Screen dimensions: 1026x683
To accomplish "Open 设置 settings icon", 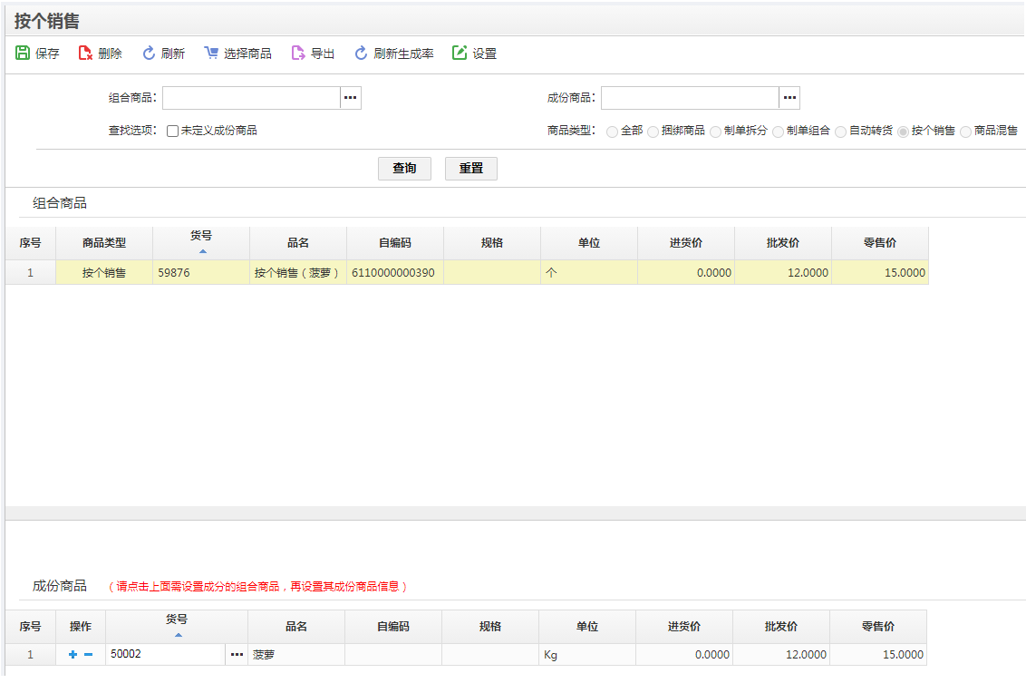I will point(460,53).
